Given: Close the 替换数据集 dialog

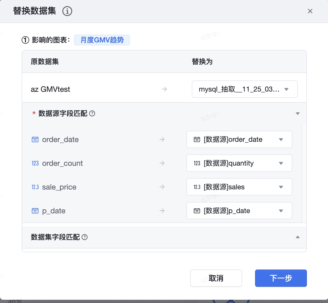Looking at the screenshot, I should click(x=310, y=11).
